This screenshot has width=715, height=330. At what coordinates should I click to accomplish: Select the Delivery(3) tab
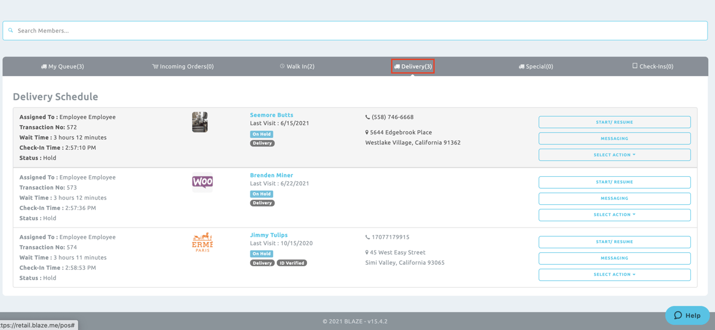[412, 66]
